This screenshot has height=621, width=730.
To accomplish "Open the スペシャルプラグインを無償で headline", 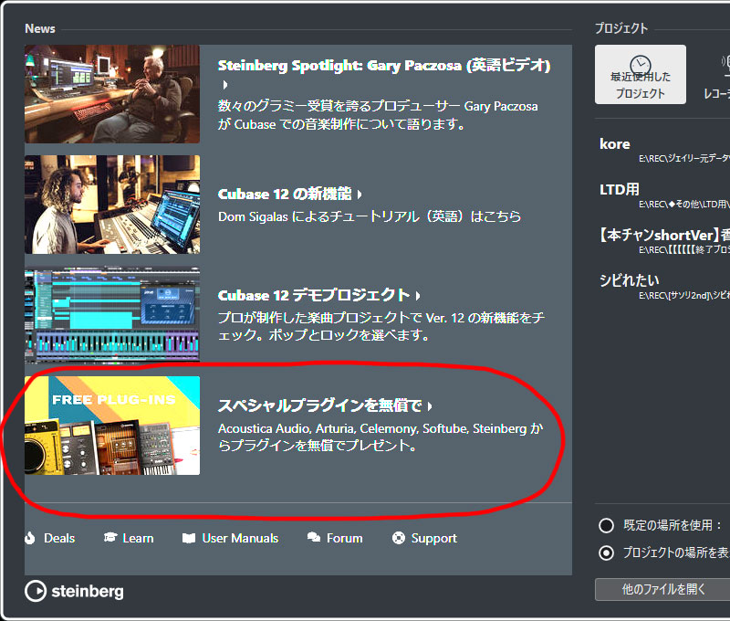I will (x=320, y=405).
